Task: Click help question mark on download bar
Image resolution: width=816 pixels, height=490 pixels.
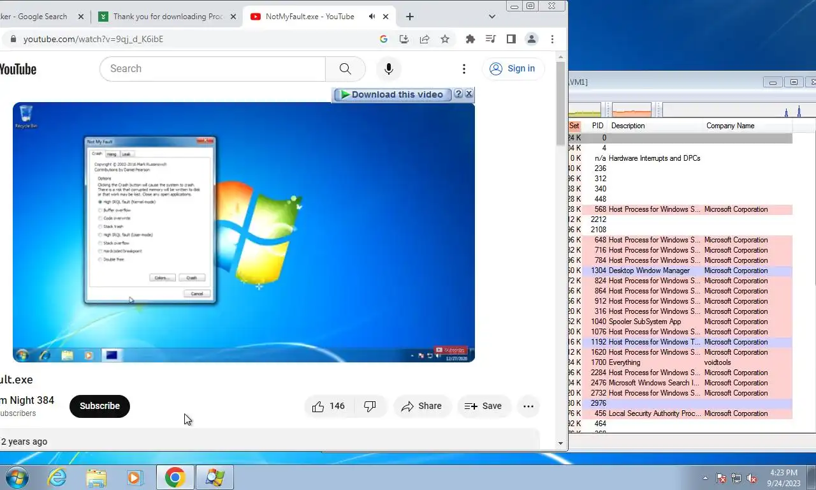Action: [458, 94]
